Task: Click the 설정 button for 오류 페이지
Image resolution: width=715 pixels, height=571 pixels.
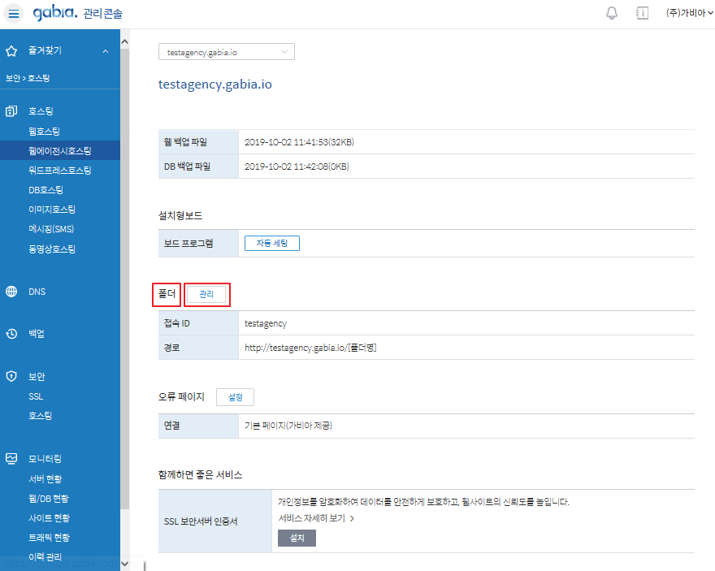Action: [x=235, y=397]
